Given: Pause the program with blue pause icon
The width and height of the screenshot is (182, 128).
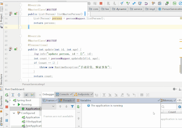Looking at the screenshot, I should tap(7, 121).
